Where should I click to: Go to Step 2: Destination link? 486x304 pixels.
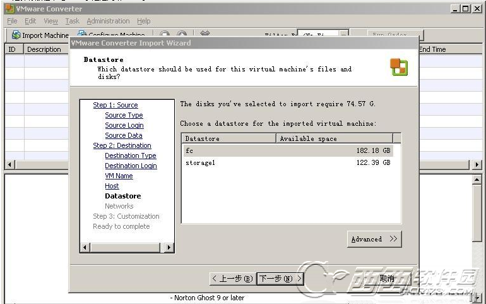[x=122, y=145]
